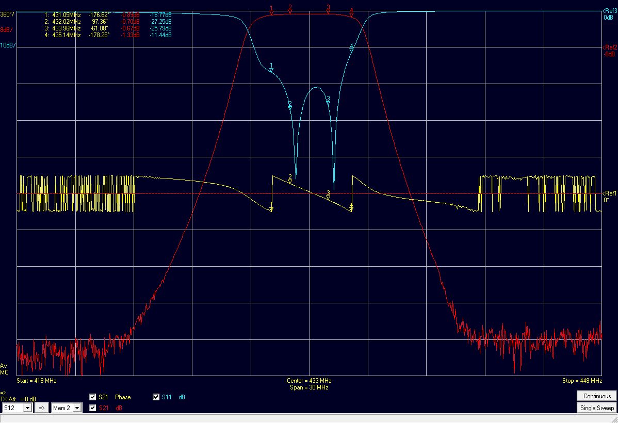Uncheck the red S21 dB trace
The image size is (618, 423).
92,408
